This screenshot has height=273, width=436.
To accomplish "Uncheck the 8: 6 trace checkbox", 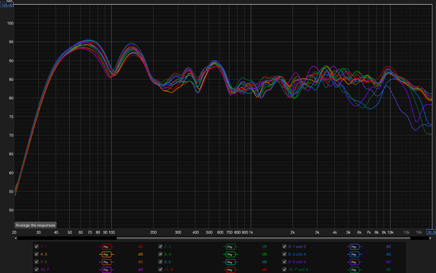I will pyautogui.click(x=160, y=262).
